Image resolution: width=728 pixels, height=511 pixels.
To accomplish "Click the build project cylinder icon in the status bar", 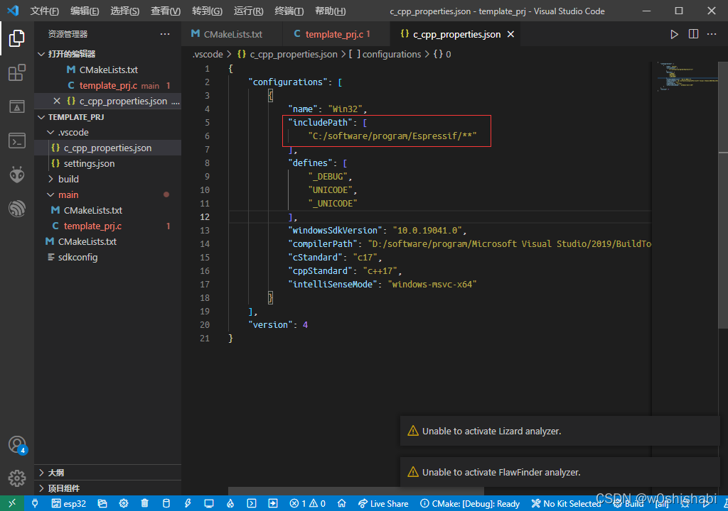I will tap(166, 503).
